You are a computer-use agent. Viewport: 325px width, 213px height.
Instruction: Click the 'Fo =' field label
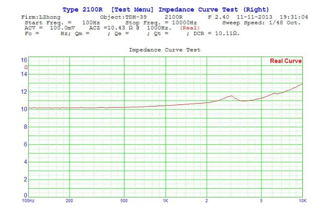coord(32,33)
